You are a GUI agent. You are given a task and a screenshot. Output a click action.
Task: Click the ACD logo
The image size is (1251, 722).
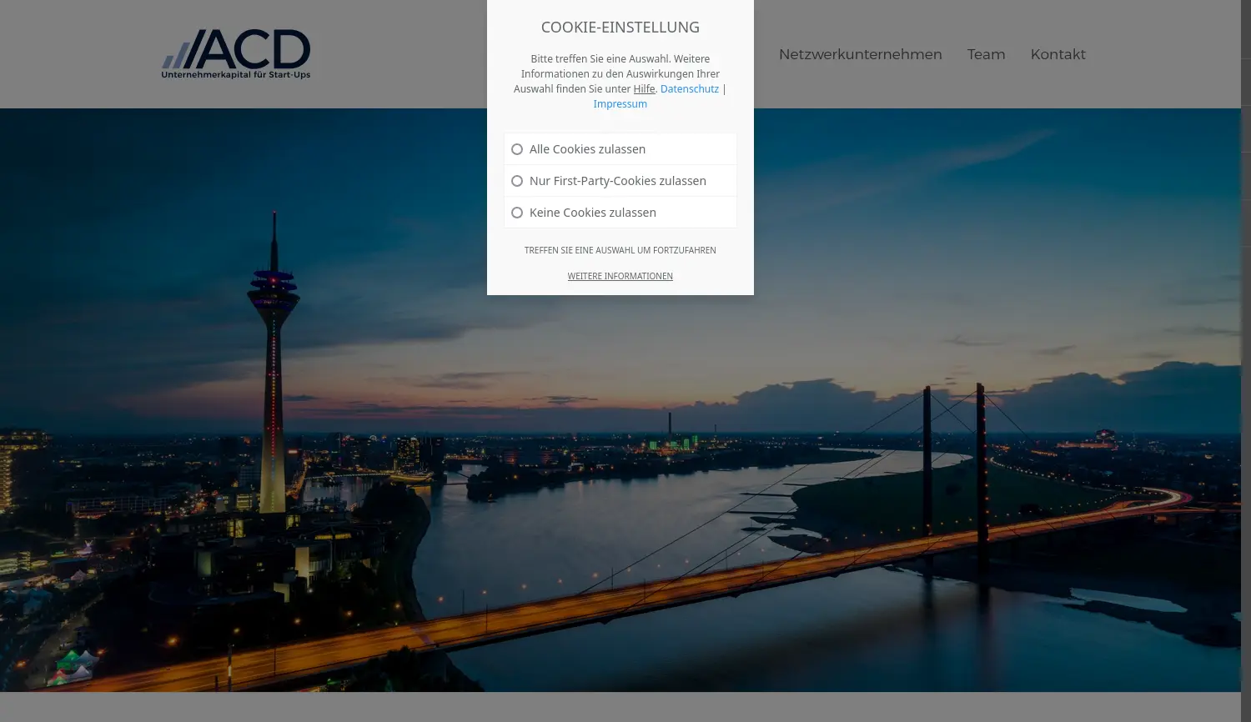[236, 53]
